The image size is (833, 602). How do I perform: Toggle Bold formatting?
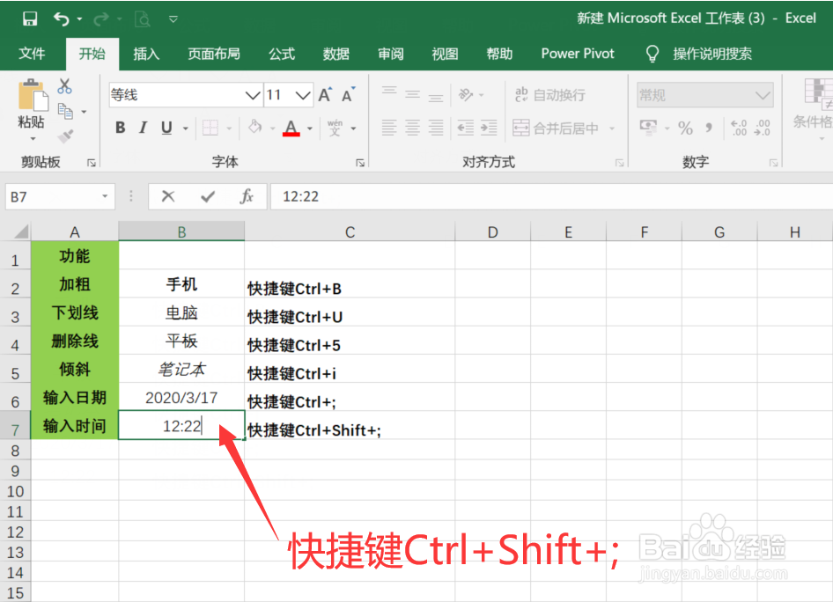[x=121, y=128]
